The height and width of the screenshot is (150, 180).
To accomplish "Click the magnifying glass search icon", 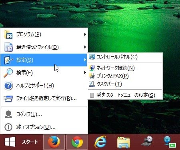I will [x=8, y=73].
